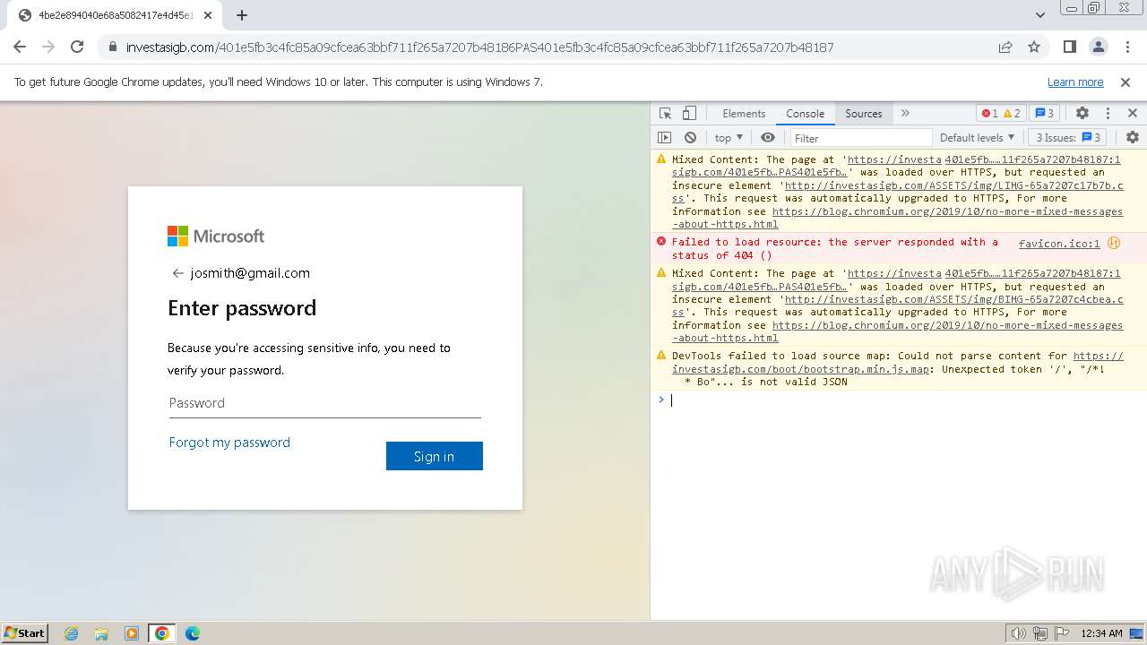The height and width of the screenshot is (645, 1147).
Task: Switch to the Elements tab
Action: tap(744, 113)
